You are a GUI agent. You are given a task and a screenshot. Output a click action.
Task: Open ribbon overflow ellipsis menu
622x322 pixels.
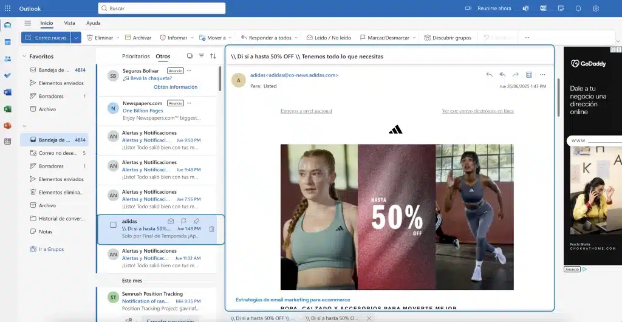tap(527, 38)
